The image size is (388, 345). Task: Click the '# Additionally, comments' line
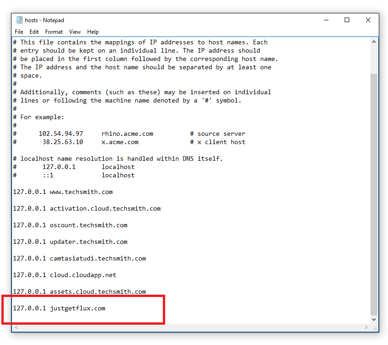tap(142, 92)
